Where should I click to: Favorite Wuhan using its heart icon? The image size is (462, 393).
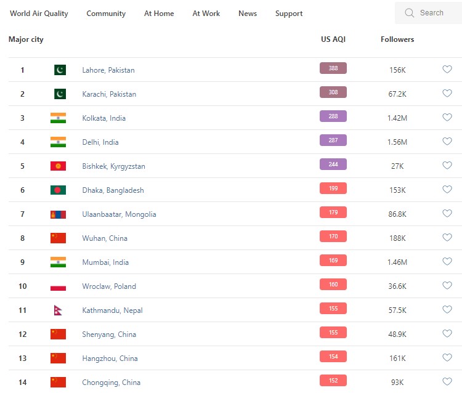[x=447, y=238]
